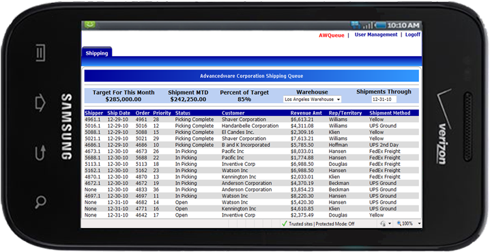Screen dimensions: 490x252
Task: Click Kennington Inc in order 4870 row
Action: [239, 177]
